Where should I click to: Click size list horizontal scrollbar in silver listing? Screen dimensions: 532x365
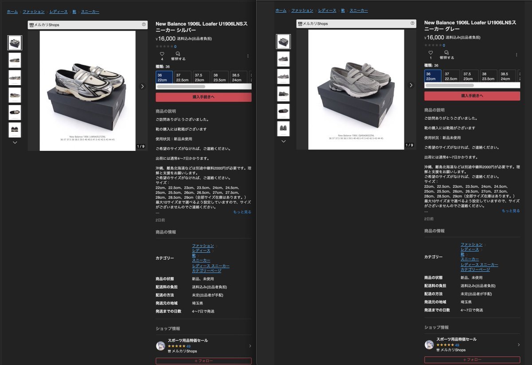coord(181,87)
